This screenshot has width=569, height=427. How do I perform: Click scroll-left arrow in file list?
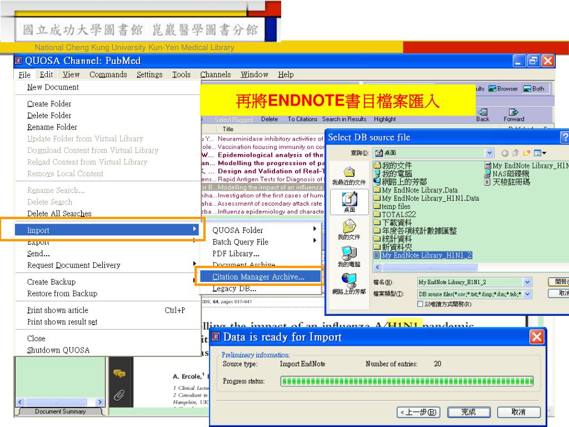[x=377, y=267]
